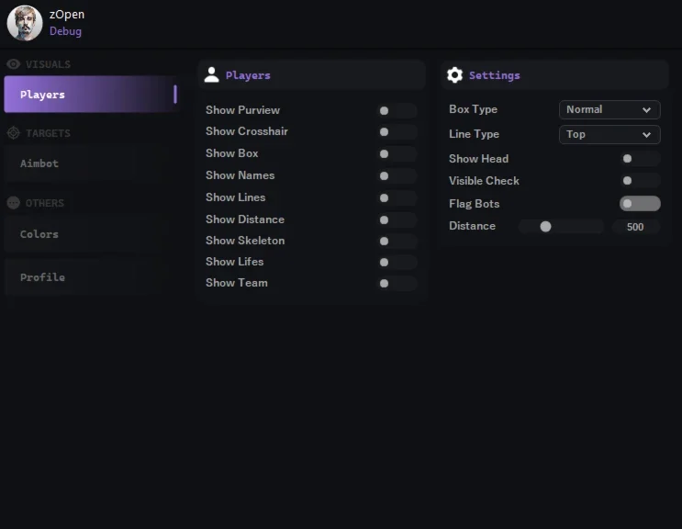682x529 pixels.
Task: Toggle Show Head switch
Action: 641,158
